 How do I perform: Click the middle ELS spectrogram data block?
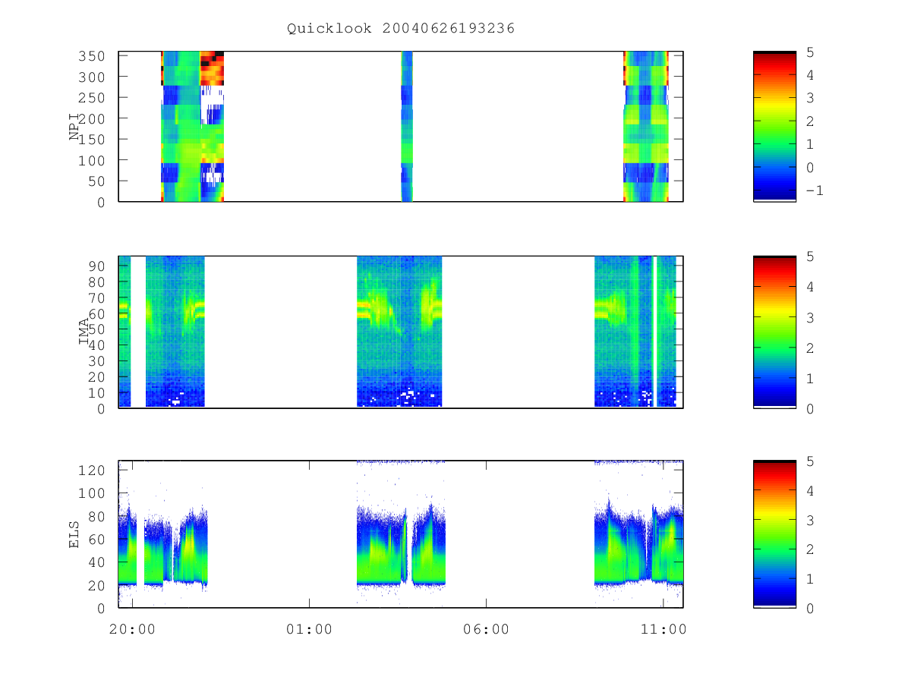pyautogui.click(x=401, y=533)
